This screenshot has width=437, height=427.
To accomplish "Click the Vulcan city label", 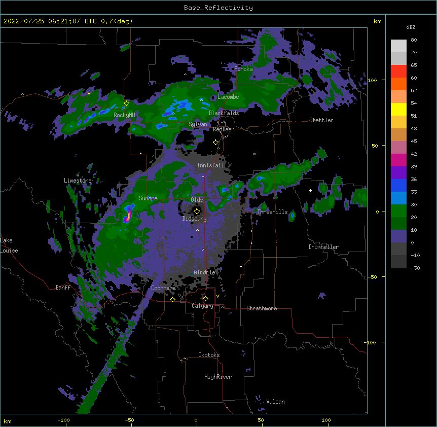I will [275, 402].
